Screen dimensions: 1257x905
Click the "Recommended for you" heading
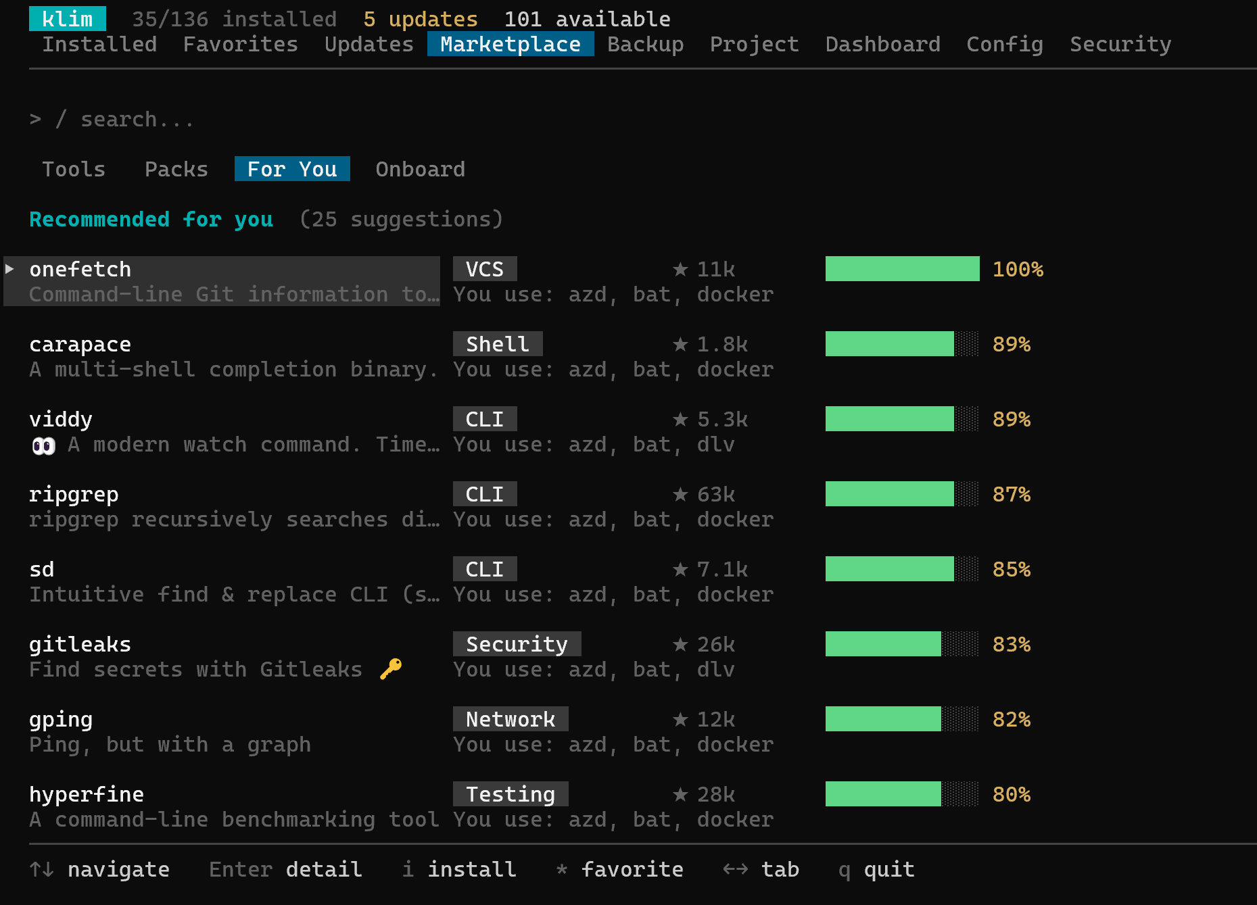(151, 220)
